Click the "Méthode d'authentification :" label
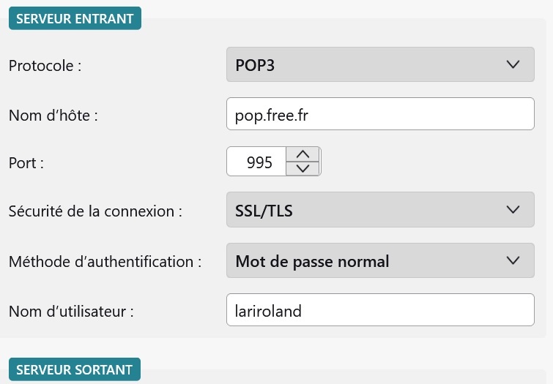553x384 pixels. (x=105, y=261)
